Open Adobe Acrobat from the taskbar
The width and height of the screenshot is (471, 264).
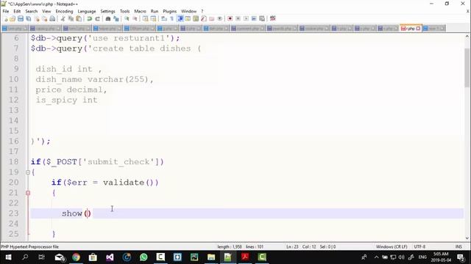click(x=245, y=257)
